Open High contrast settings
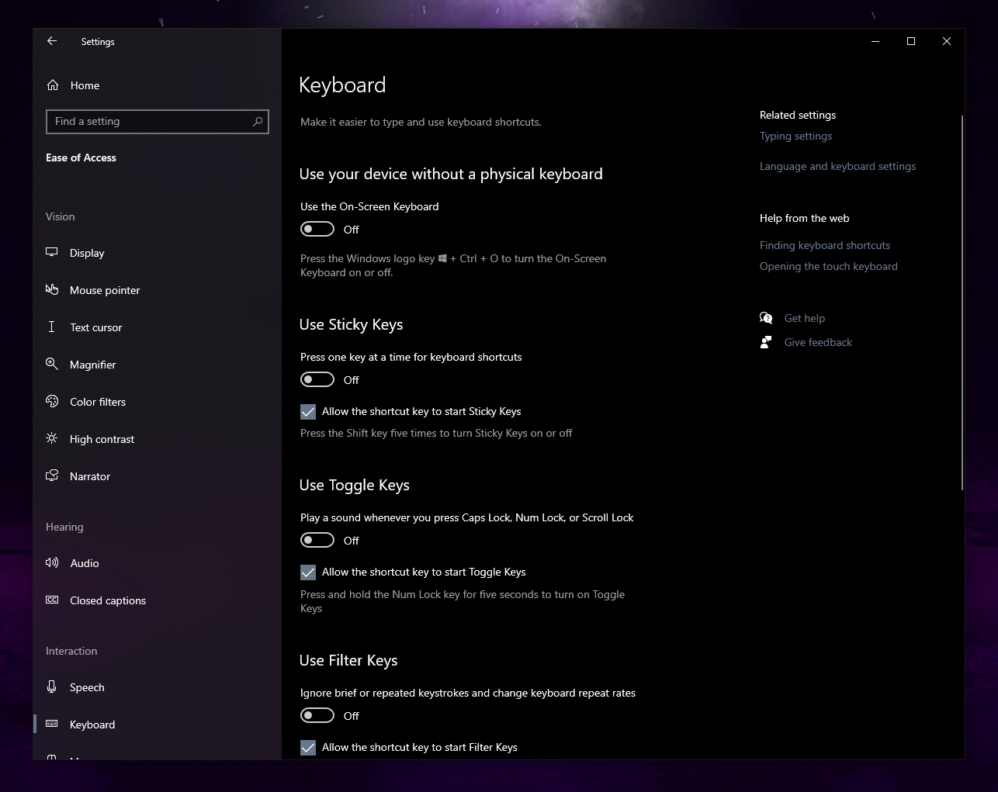This screenshot has width=998, height=792. 157,439
